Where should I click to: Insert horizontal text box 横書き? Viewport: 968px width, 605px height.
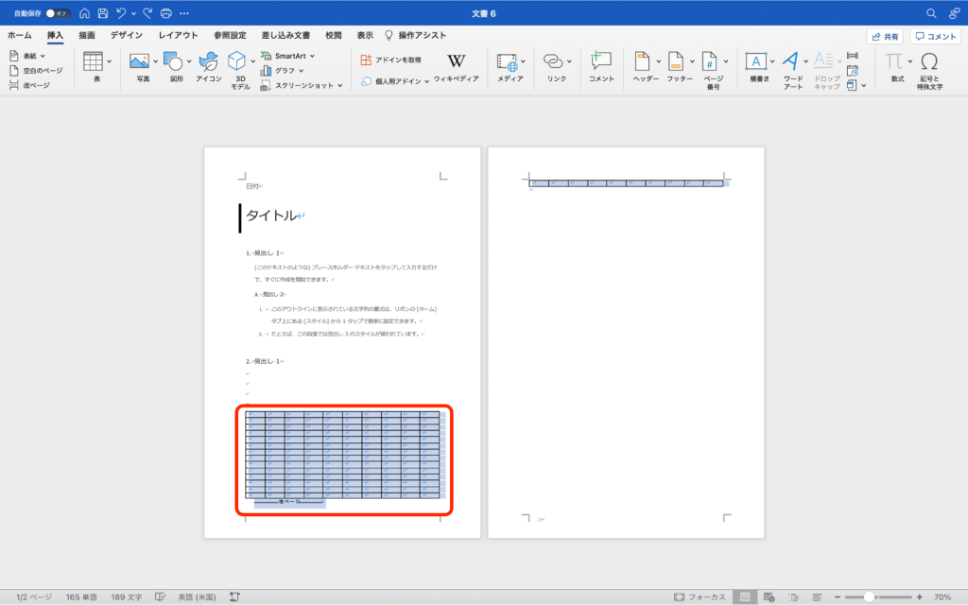[x=755, y=61]
